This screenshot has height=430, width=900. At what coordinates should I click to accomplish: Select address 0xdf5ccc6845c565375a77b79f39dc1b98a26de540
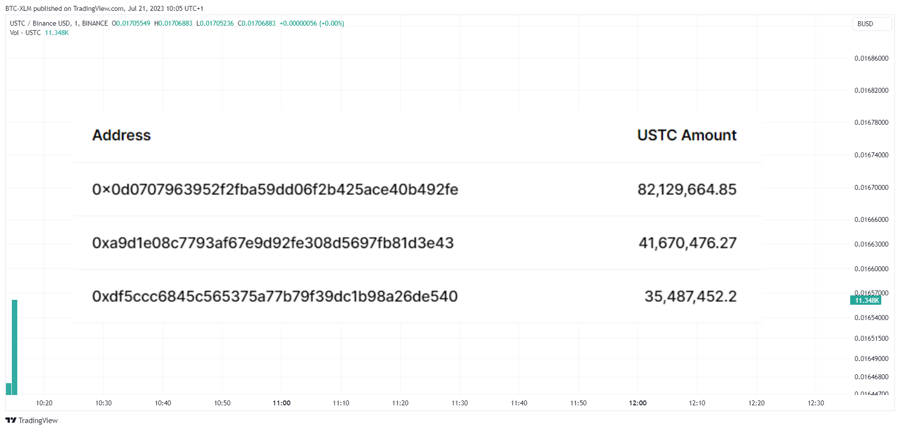(x=275, y=296)
